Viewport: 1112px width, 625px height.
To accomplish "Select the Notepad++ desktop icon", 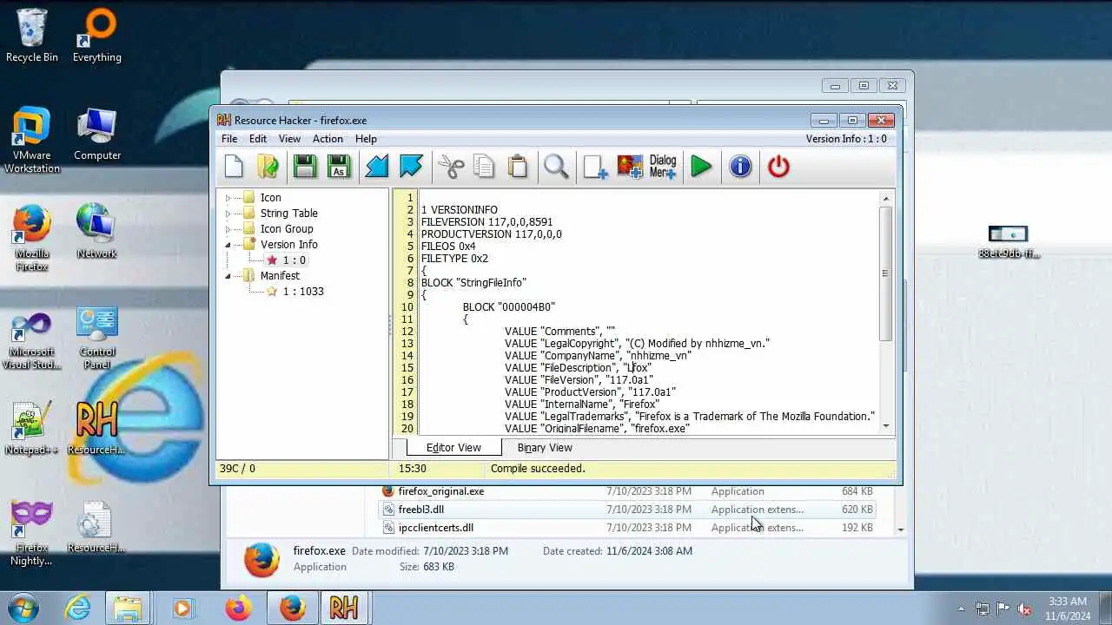I will pos(32,429).
